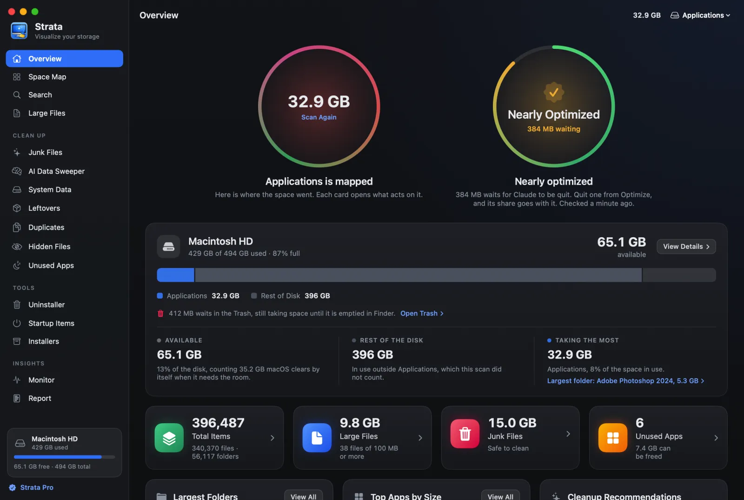Click the Scan Again link
The width and height of the screenshot is (744, 500).
[x=319, y=117]
